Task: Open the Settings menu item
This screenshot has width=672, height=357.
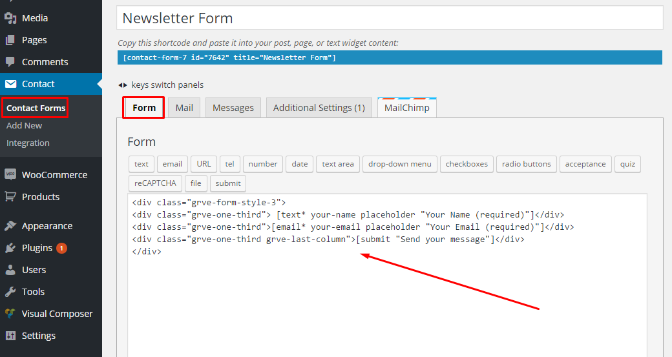Action: [39, 336]
